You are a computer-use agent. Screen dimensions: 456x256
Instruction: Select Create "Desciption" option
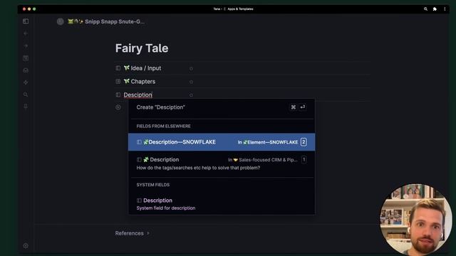222,107
